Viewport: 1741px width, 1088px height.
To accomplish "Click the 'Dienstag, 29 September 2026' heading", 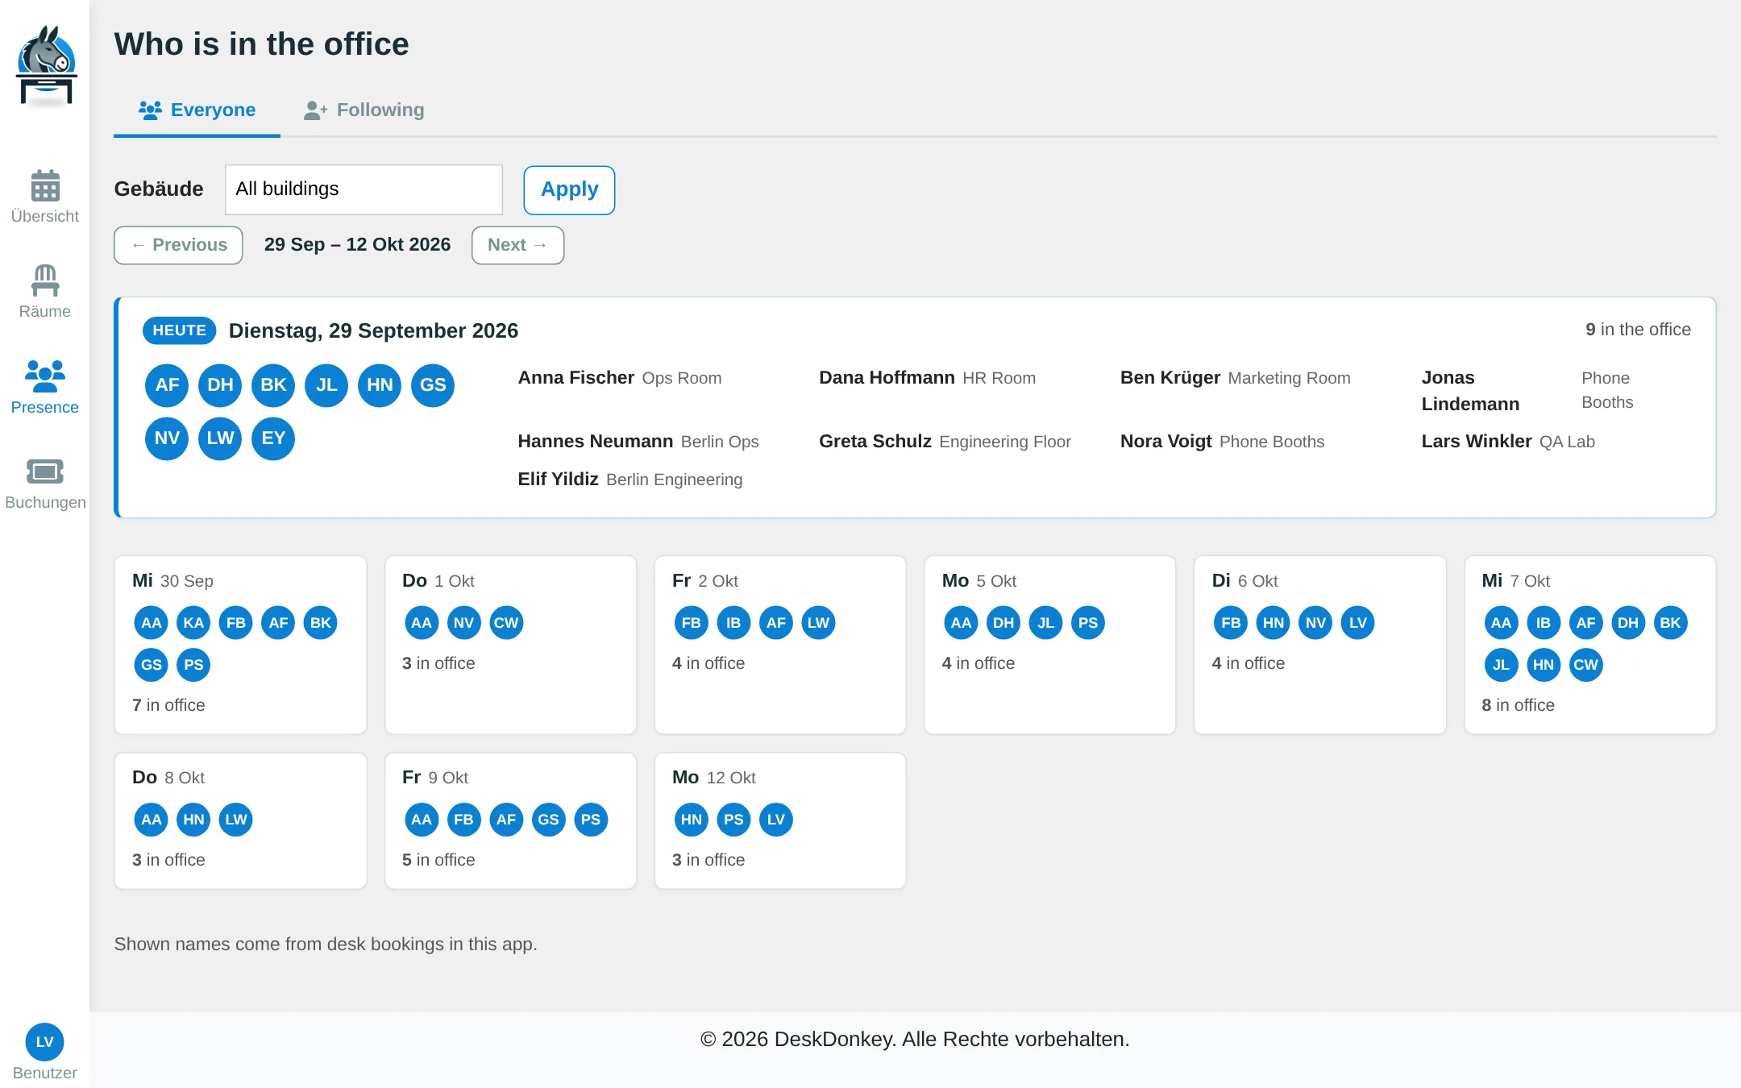I will tap(373, 330).
